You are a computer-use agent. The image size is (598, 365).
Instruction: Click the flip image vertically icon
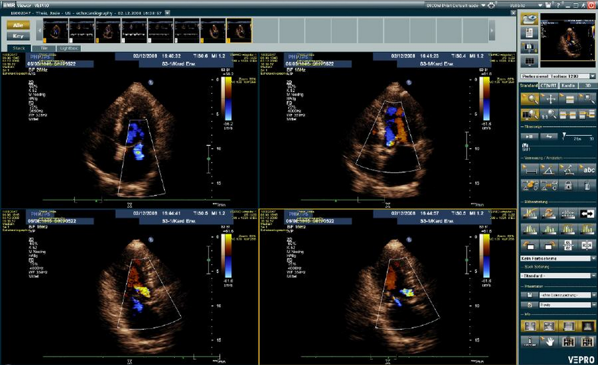[x=568, y=245]
